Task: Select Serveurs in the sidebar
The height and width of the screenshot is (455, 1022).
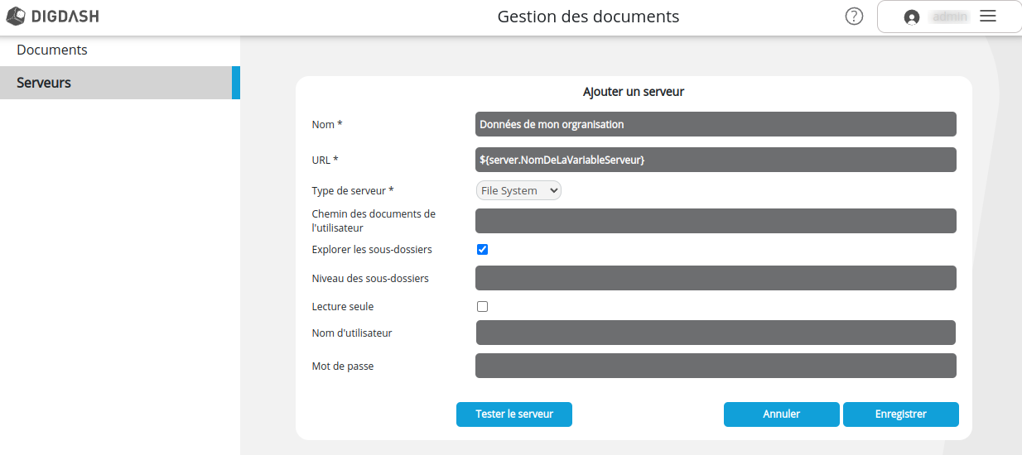Action: pyautogui.click(x=44, y=83)
